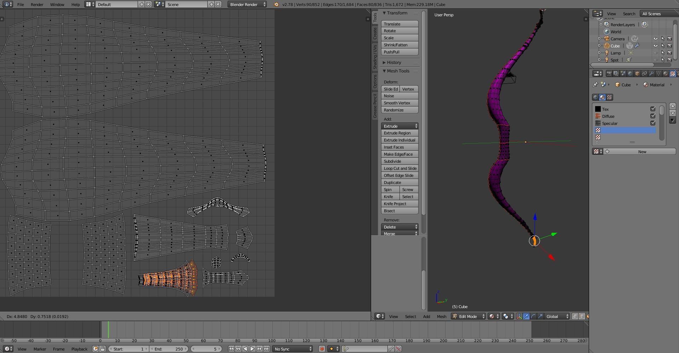Screen dimensions: 679x353
Task: Show other data textures icon
Action: (x=609, y=97)
